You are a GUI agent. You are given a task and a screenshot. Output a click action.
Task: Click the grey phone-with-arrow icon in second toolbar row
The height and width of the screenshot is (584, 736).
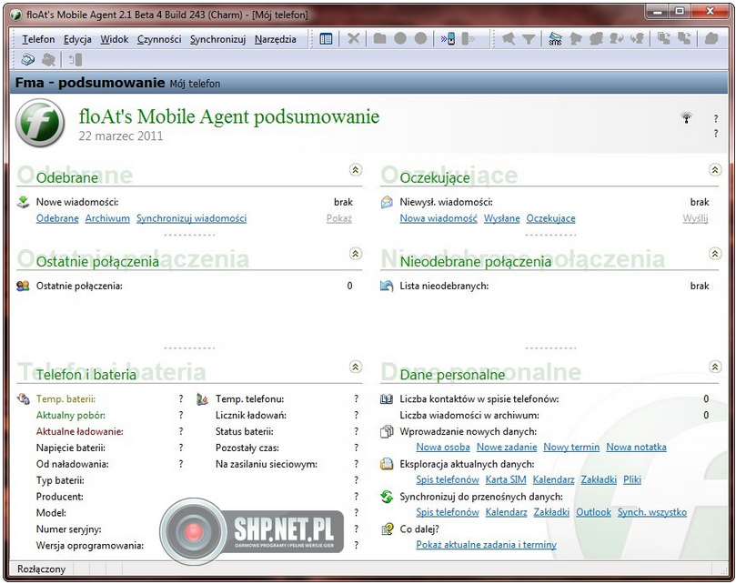[76, 60]
